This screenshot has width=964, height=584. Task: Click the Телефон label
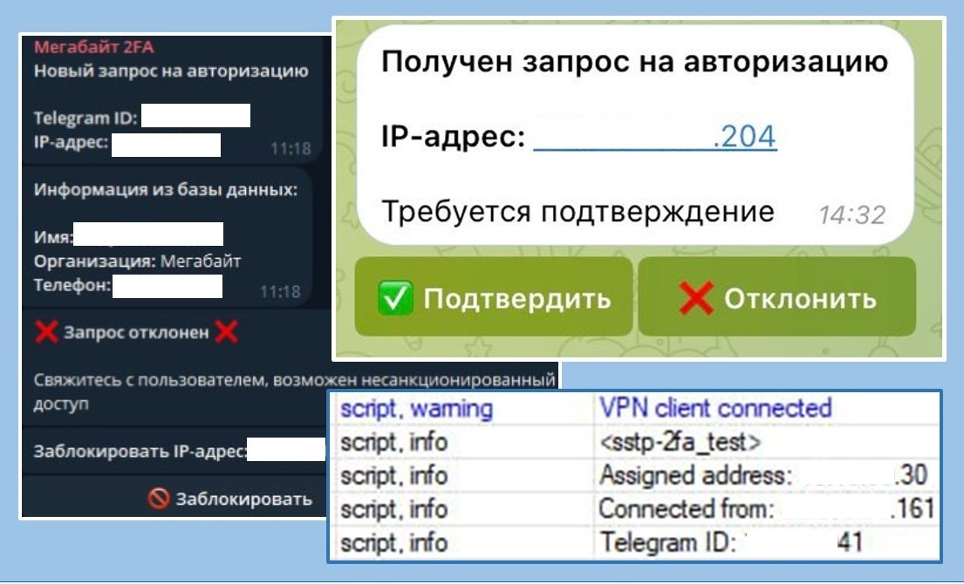(72, 285)
